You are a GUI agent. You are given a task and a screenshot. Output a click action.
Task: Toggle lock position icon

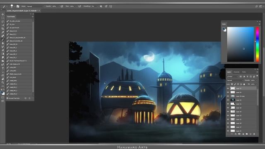[x=238, y=84]
